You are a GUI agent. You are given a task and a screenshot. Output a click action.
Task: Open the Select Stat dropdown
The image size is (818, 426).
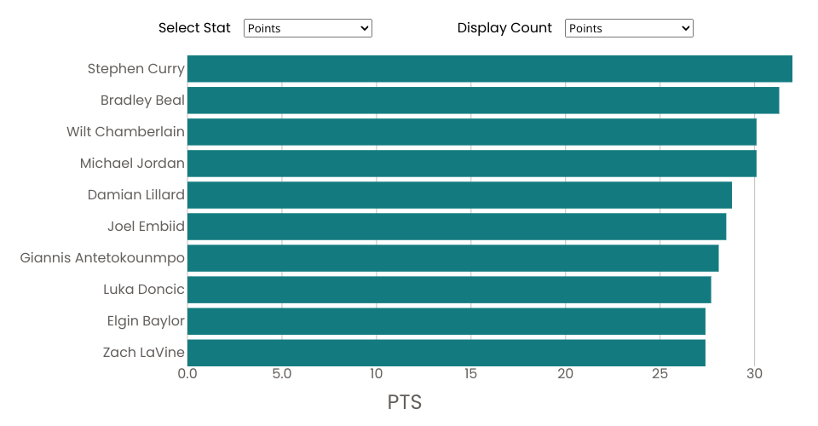(x=308, y=28)
